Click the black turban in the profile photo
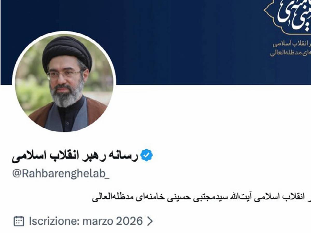This screenshot has width=311, height=233. click(x=67, y=53)
